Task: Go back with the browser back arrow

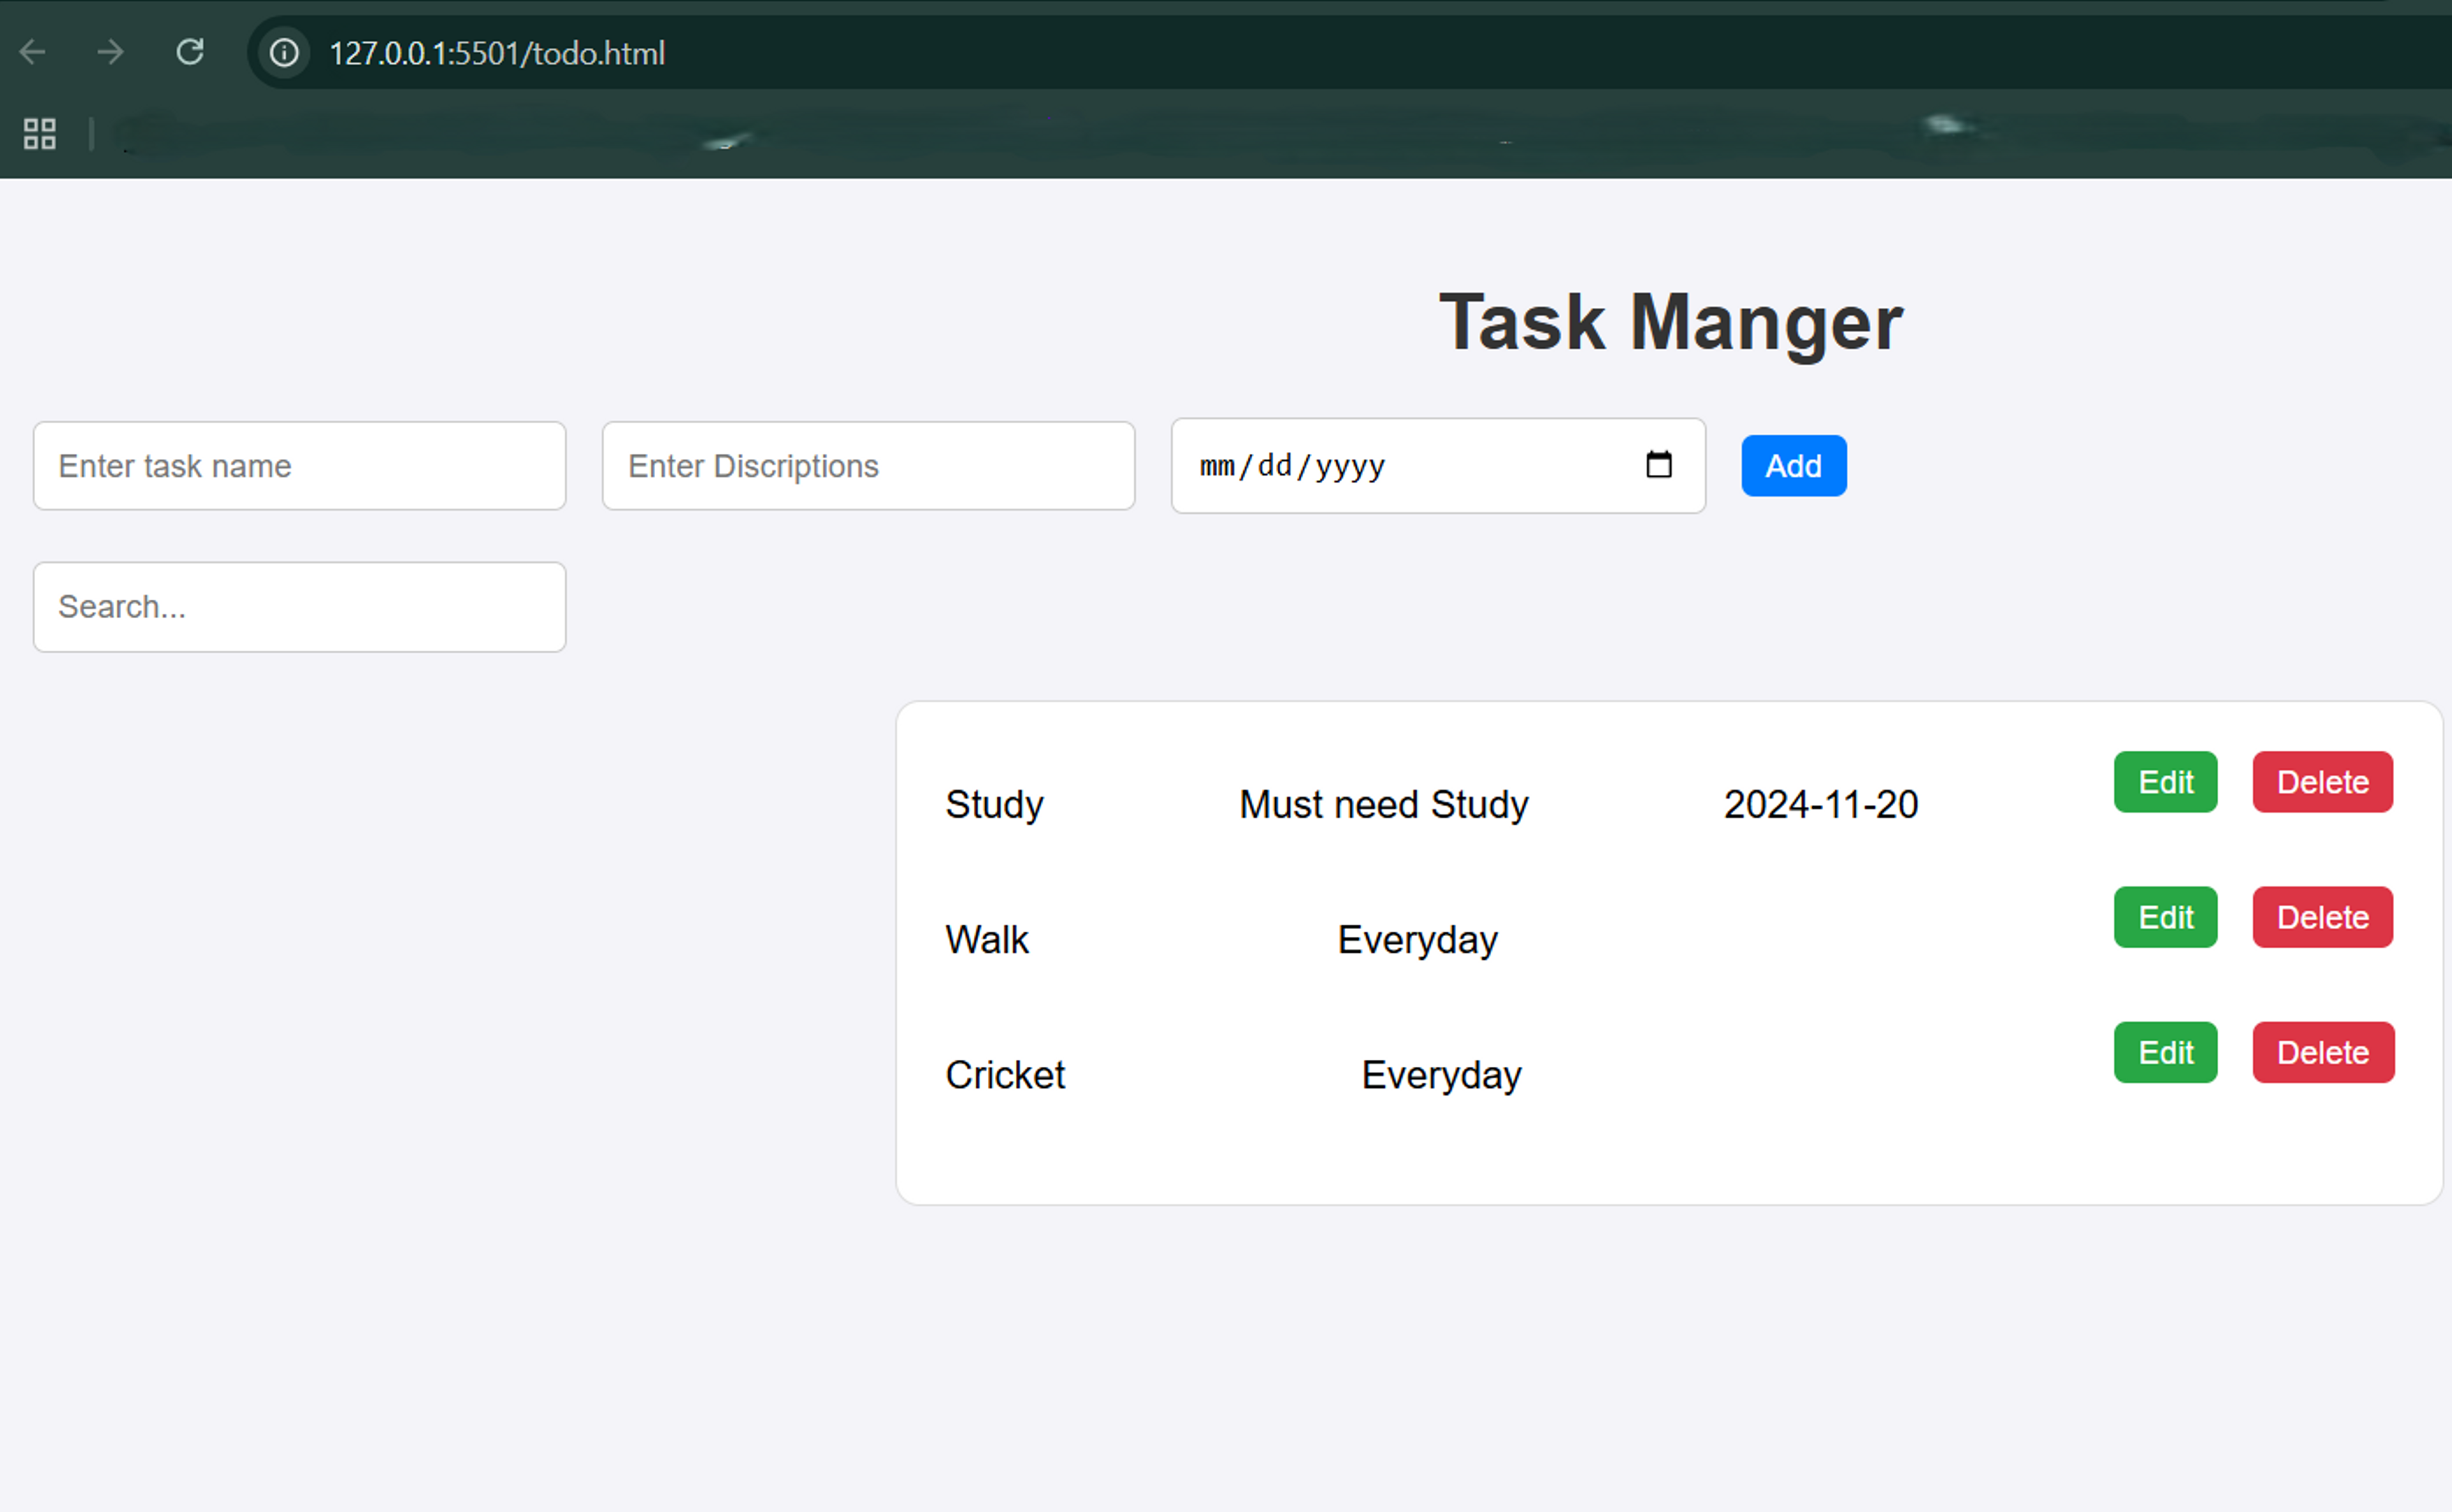Action: point(33,52)
